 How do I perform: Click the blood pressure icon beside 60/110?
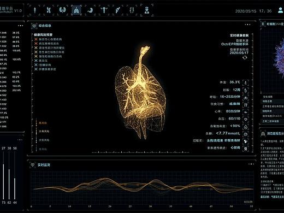246,120
